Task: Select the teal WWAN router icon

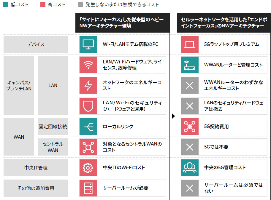Action: (190, 65)
